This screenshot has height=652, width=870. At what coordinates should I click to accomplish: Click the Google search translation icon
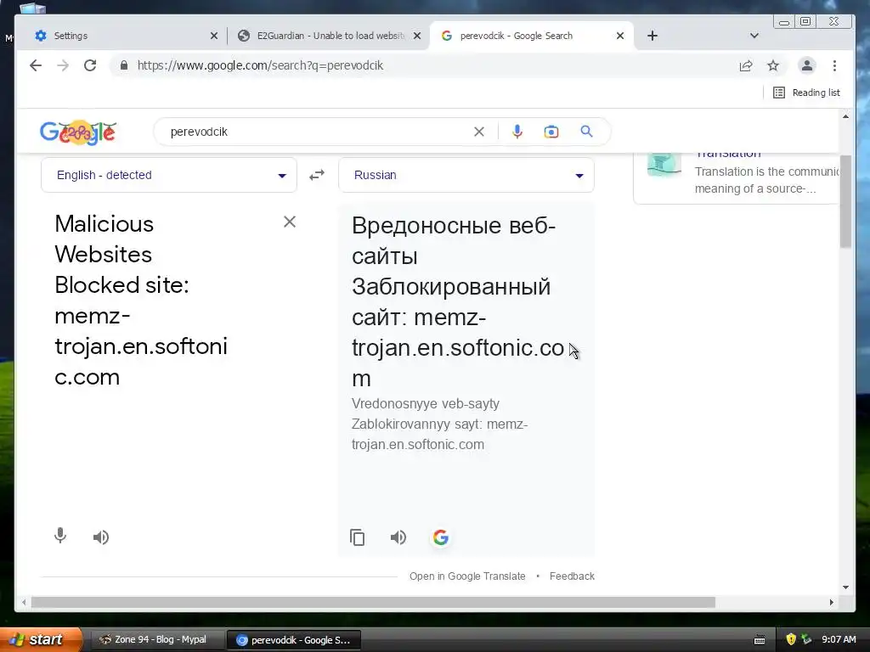pyautogui.click(x=441, y=537)
